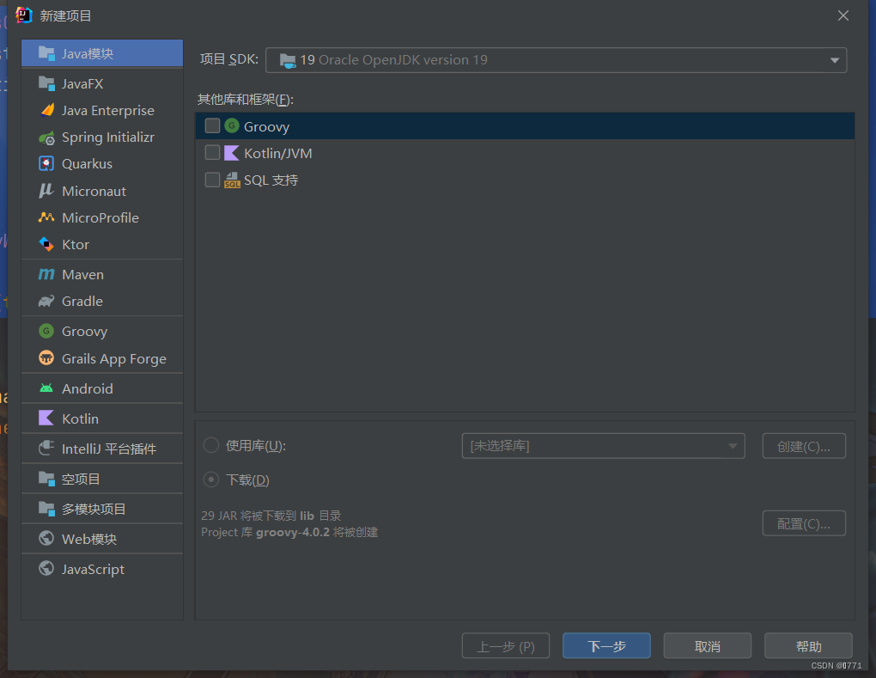
Task: Choose Gradle project type
Action: point(102,302)
